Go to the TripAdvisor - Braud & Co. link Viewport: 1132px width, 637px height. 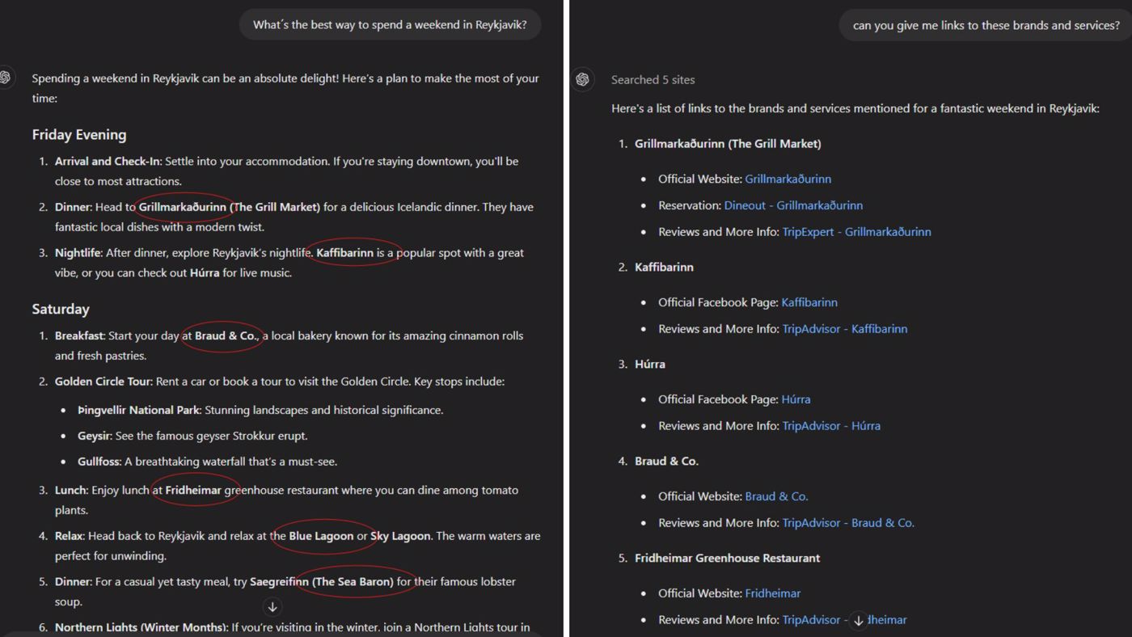click(x=847, y=523)
